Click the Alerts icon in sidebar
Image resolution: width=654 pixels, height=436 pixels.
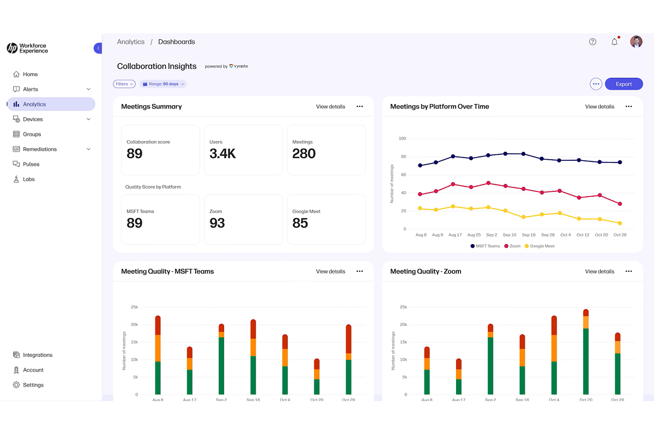(x=16, y=89)
